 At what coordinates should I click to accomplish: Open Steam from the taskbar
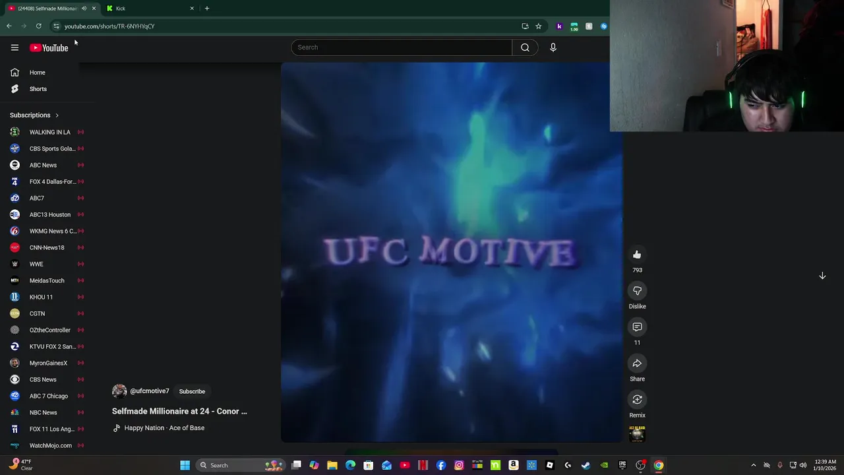[586, 465]
